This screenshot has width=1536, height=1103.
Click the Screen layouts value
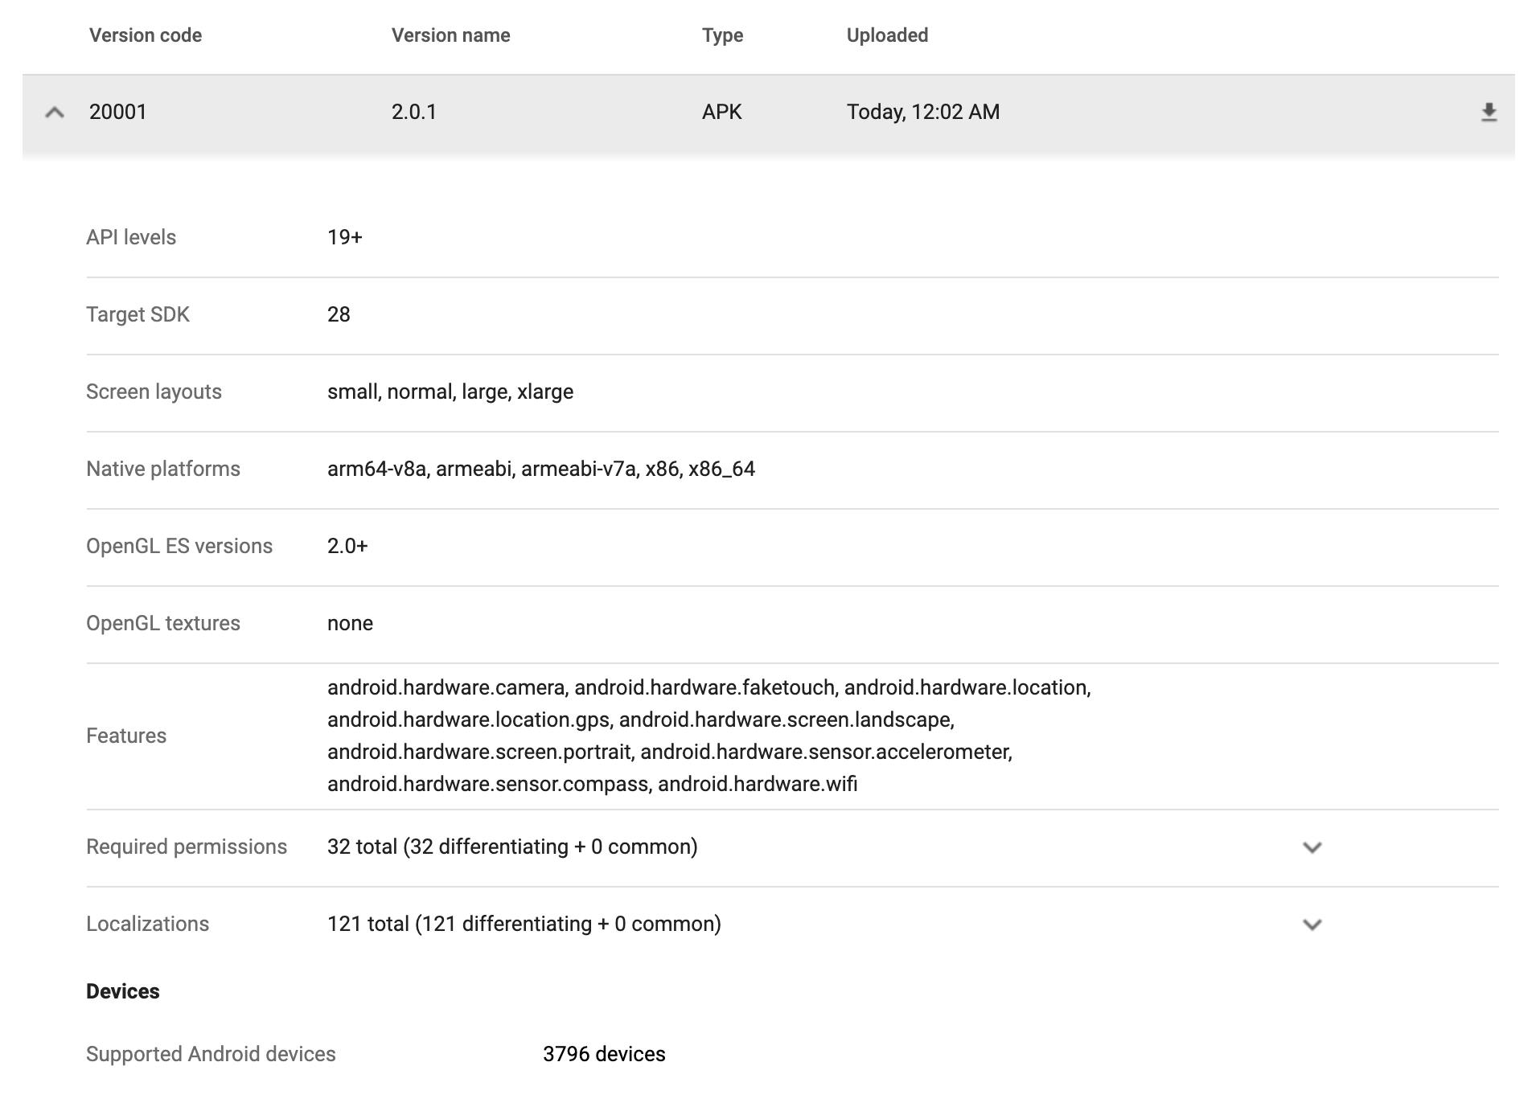click(x=450, y=392)
